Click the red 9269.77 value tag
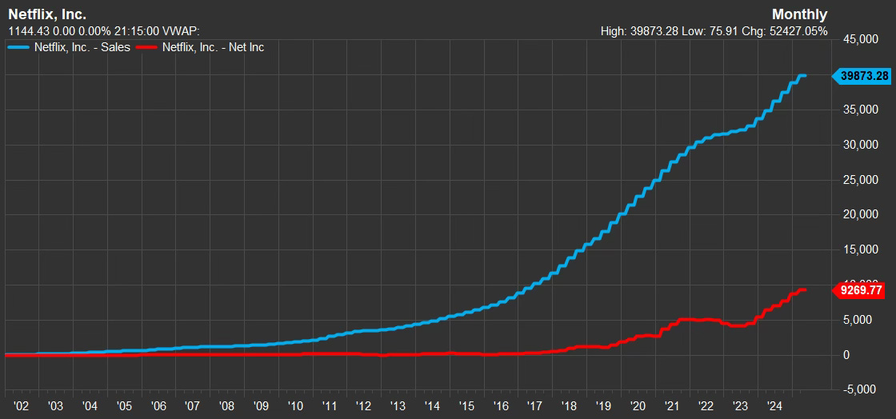 coord(859,291)
